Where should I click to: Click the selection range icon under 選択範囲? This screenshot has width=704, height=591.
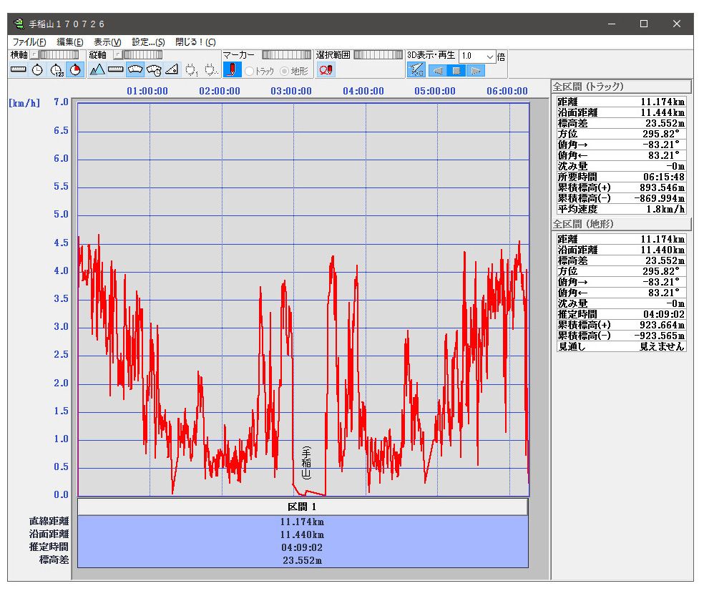pos(326,69)
